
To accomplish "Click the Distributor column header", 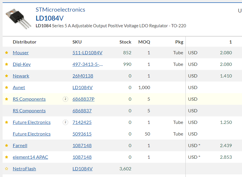I will point(25,42).
